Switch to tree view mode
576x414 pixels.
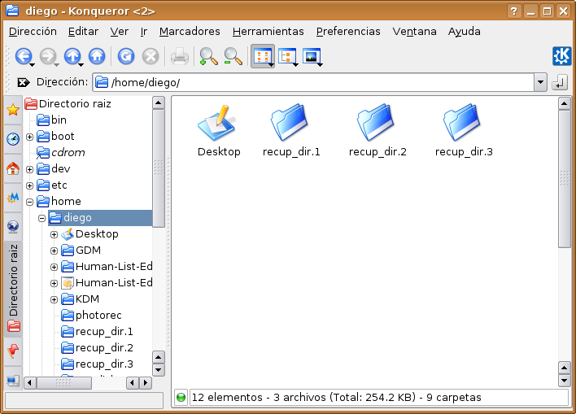point(287,56)
